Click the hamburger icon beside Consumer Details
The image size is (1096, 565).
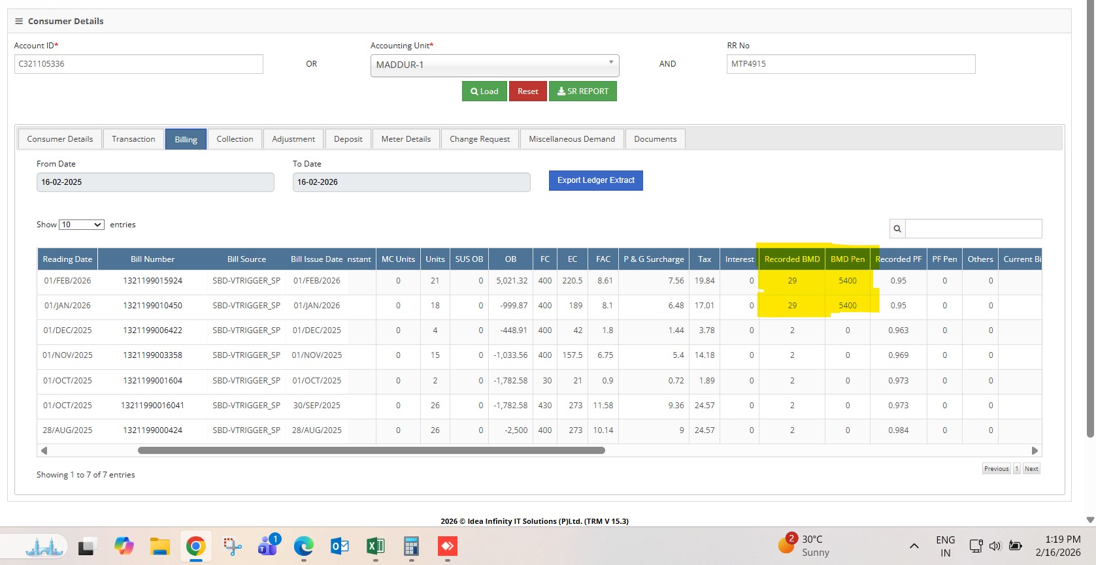(19, 22)
